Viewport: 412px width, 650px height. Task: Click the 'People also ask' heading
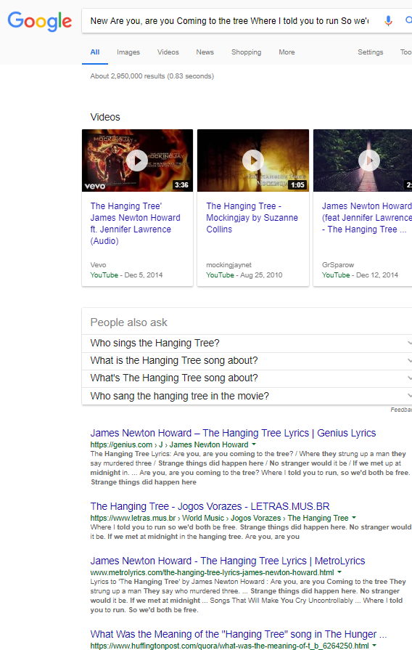(129, 322)
